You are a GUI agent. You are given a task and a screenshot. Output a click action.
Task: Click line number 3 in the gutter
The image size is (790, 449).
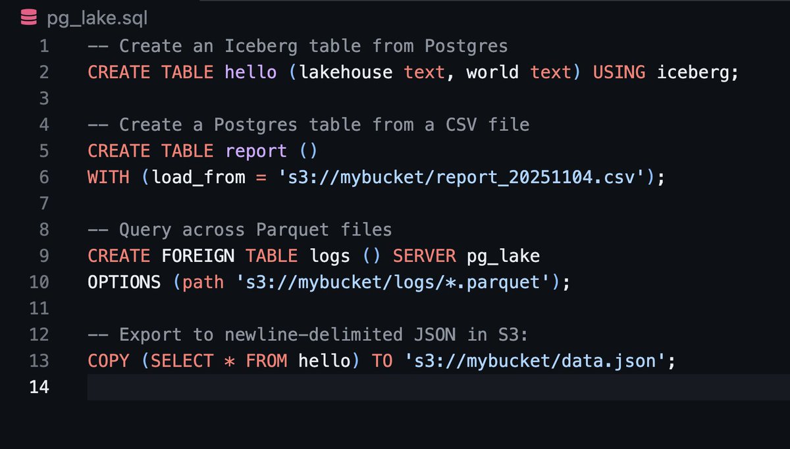(43, 99)
